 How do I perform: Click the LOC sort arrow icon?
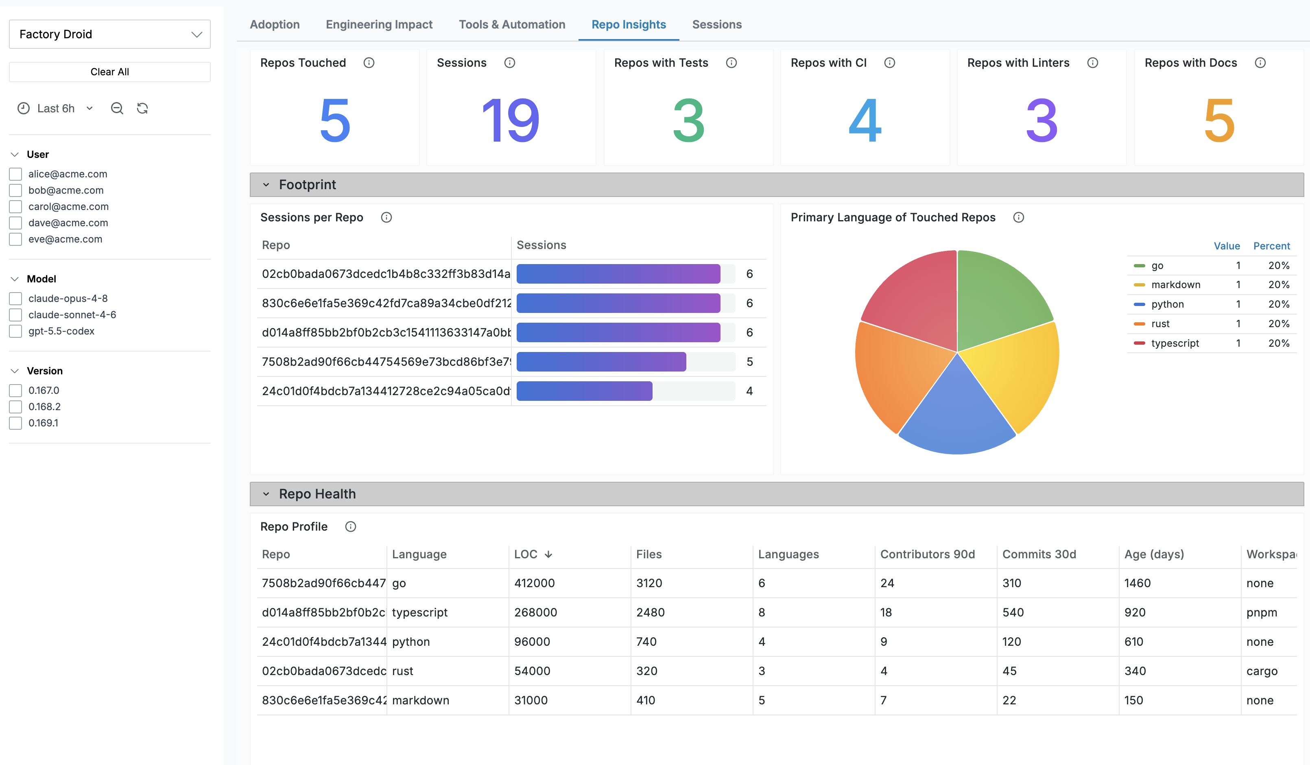pyautogui.click(x=548, y=554)
